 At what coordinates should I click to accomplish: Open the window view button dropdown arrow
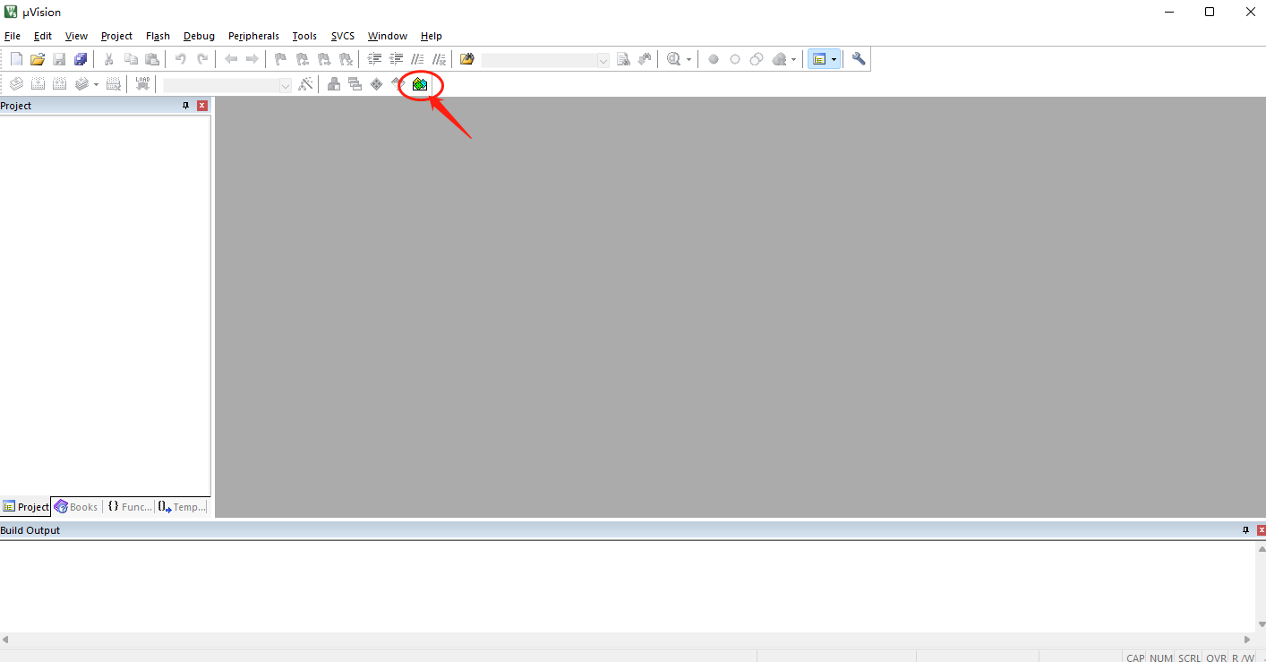click(834, 59)
